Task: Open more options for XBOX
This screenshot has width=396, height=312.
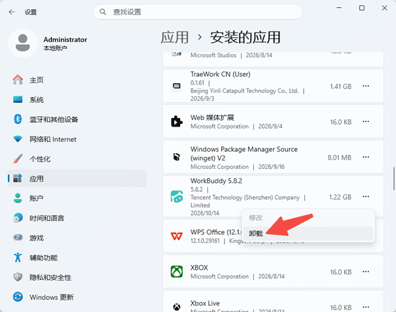Action: point(366,272)
